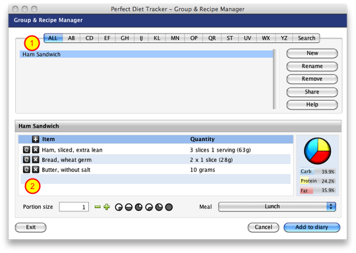Click the add item plus icon

click(x=36, y=139)
